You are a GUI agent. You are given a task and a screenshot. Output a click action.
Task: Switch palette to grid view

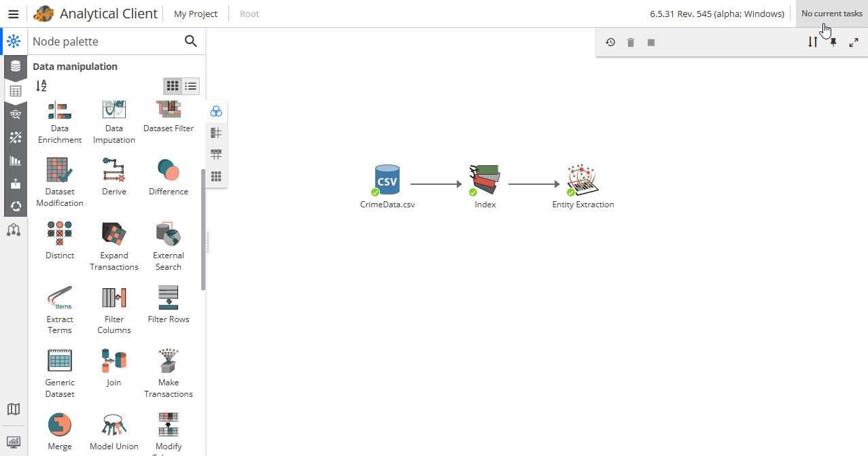click(173, 86)
